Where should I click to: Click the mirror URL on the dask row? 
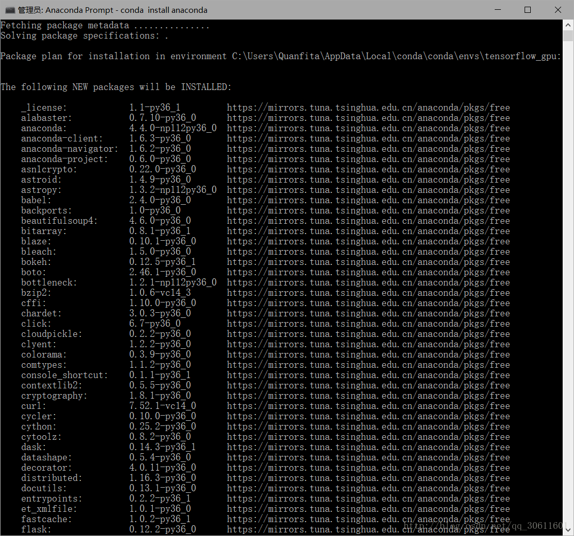tap(368, 446)
